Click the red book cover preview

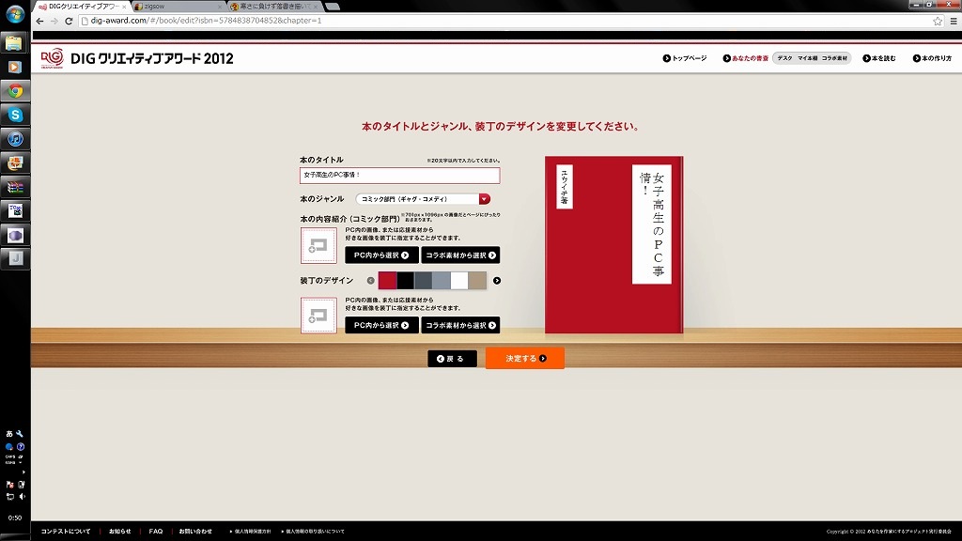(x=613, y=245)
